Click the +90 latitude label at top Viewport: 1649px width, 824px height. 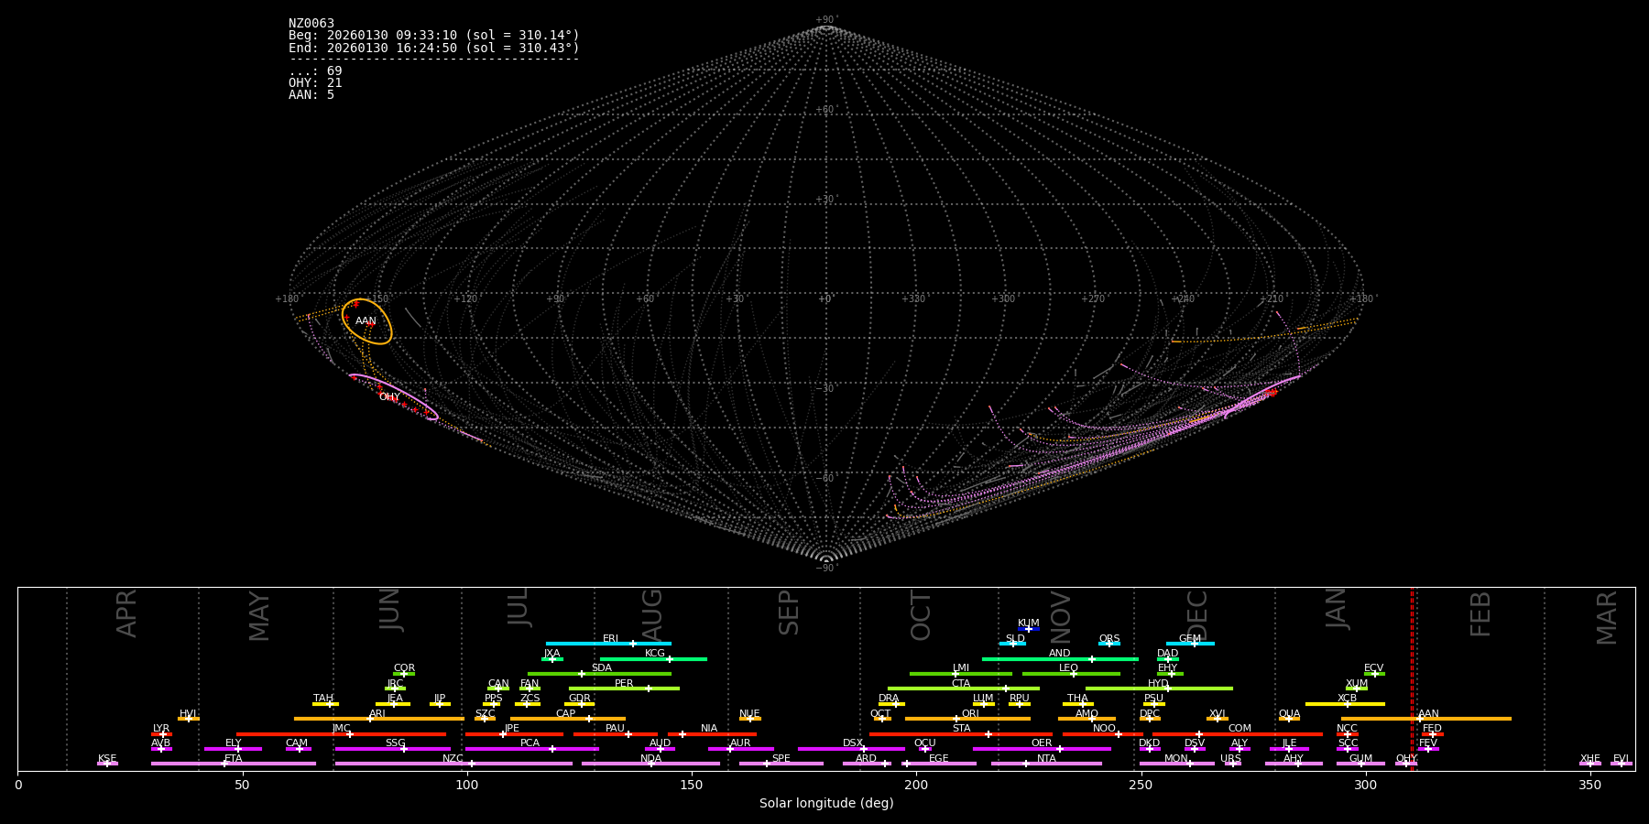825,20
